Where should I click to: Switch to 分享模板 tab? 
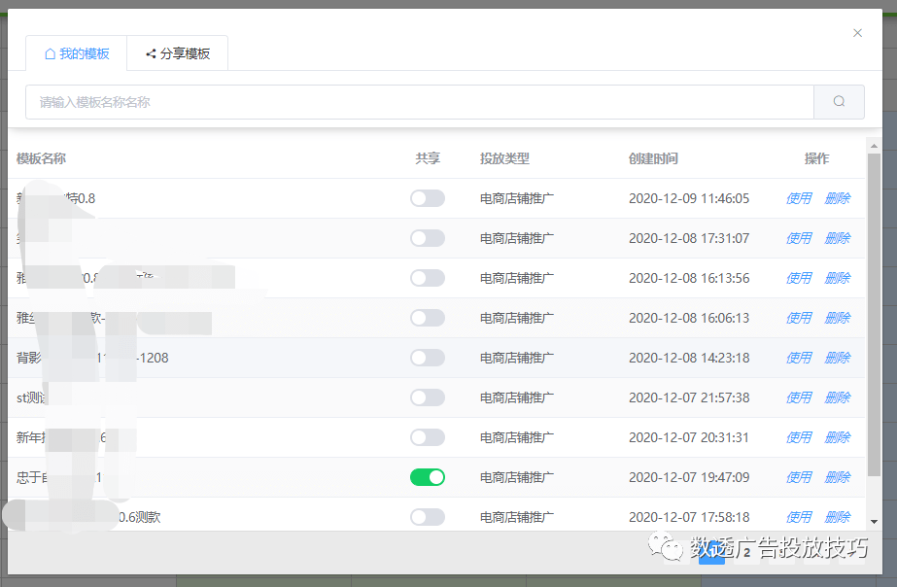(x=178, y=53)
